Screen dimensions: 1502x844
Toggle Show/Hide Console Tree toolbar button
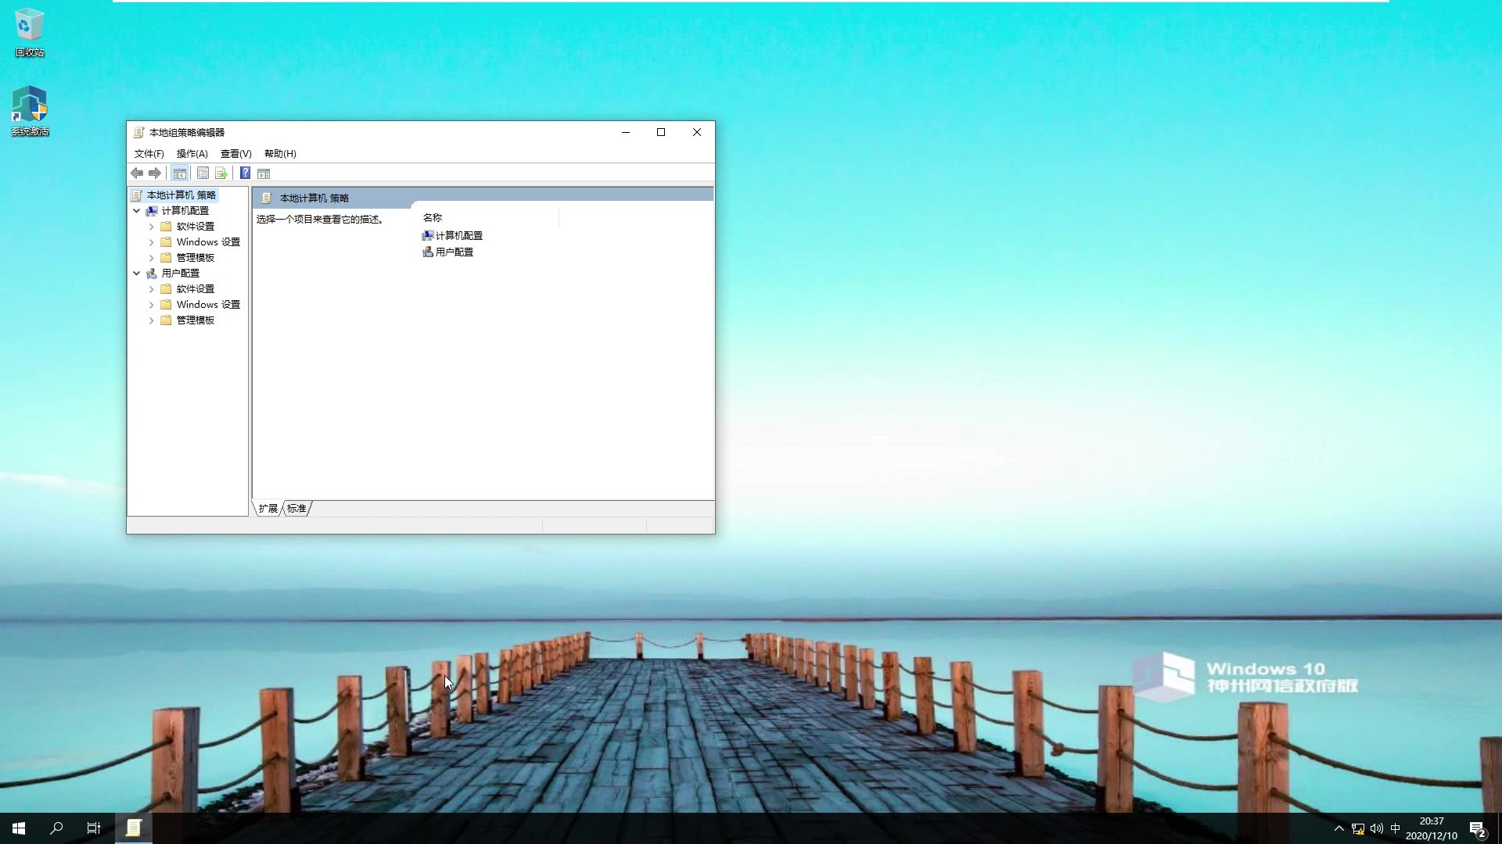180,173
